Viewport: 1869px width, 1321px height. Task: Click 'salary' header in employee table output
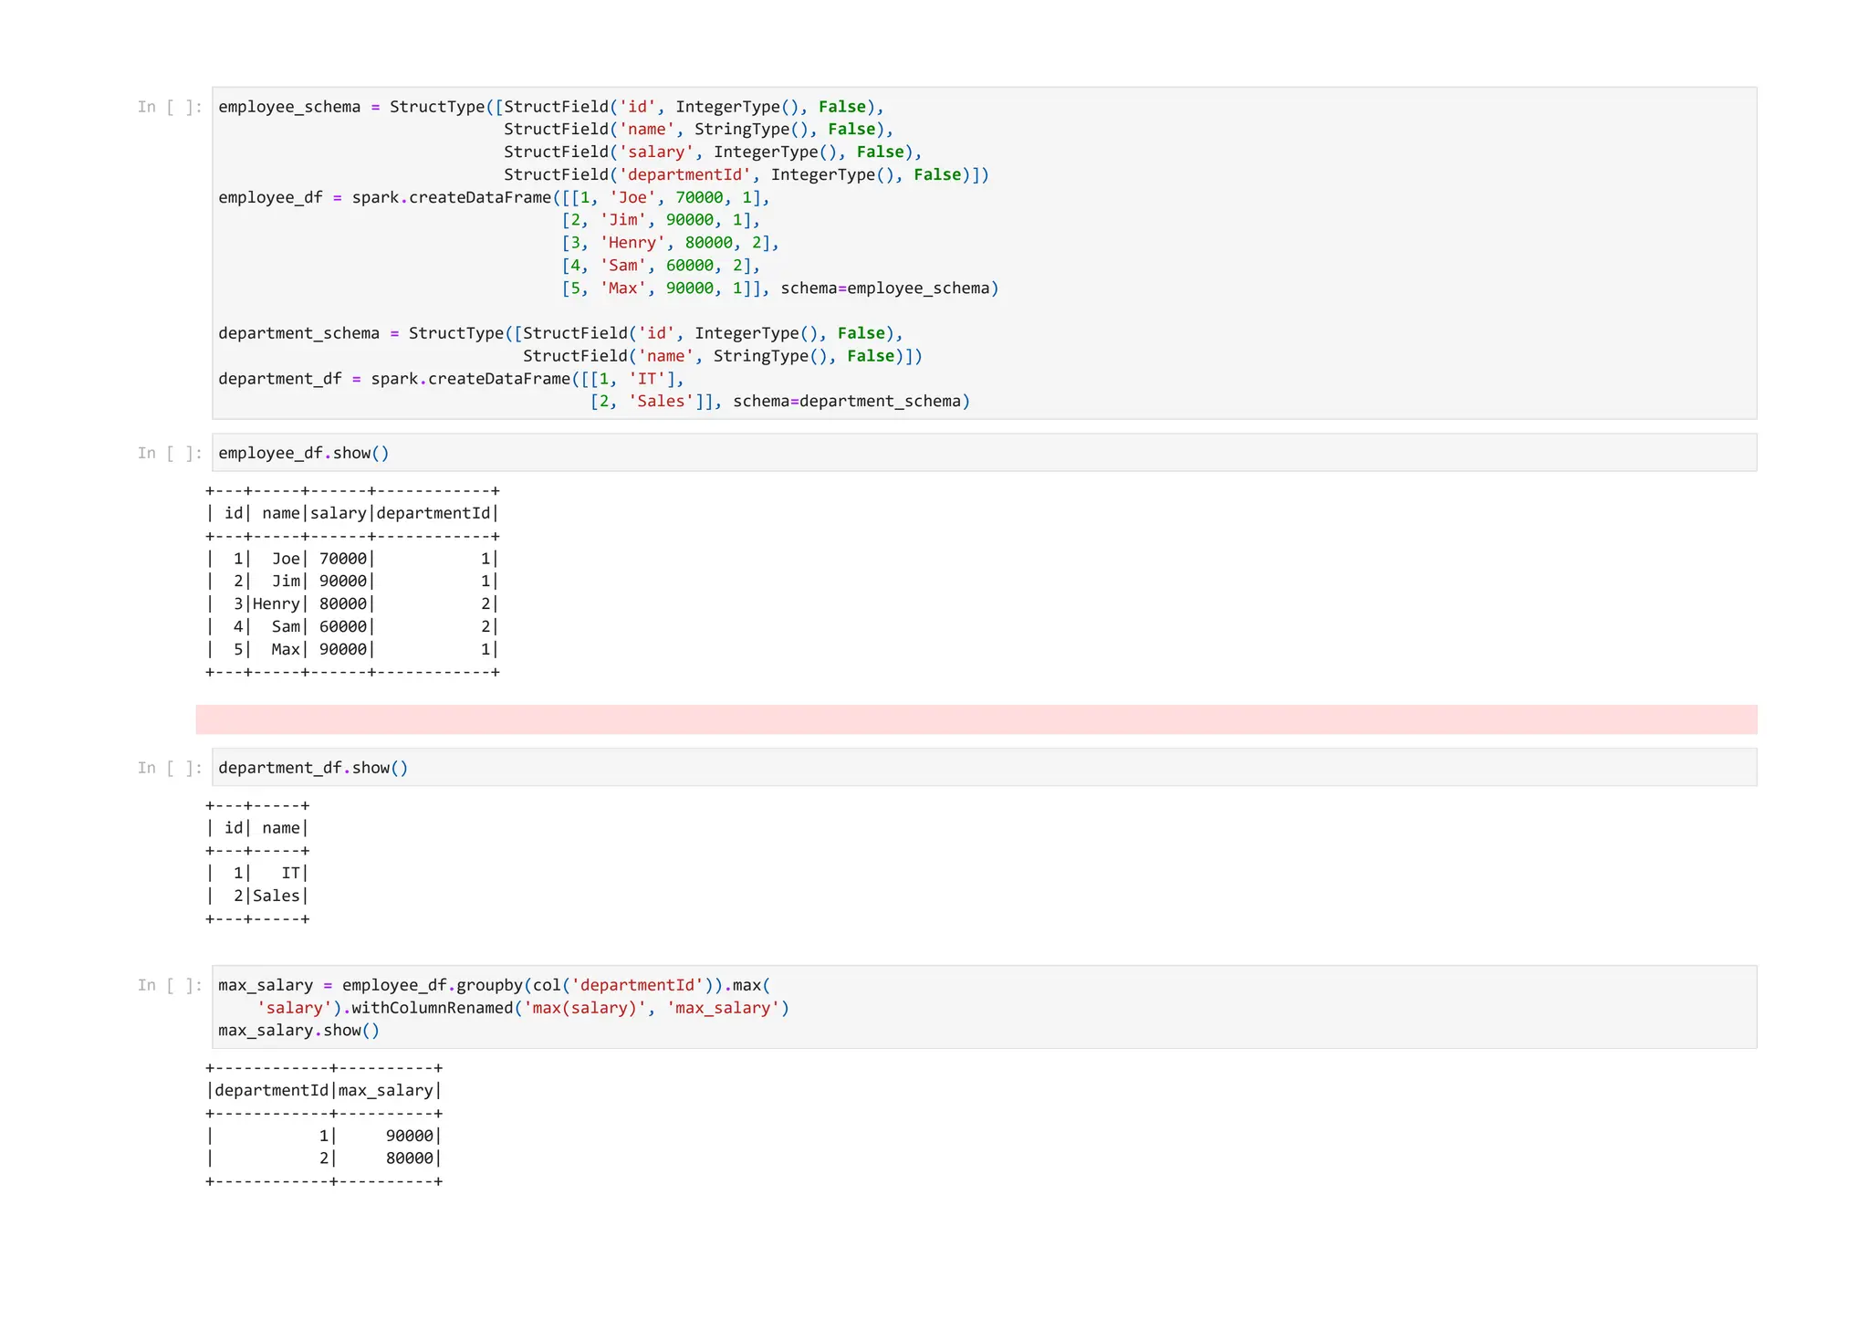[339, 513]
